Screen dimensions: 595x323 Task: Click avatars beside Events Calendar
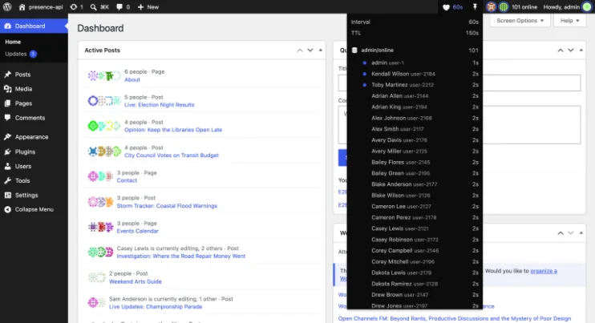click(x=100, y=227)
